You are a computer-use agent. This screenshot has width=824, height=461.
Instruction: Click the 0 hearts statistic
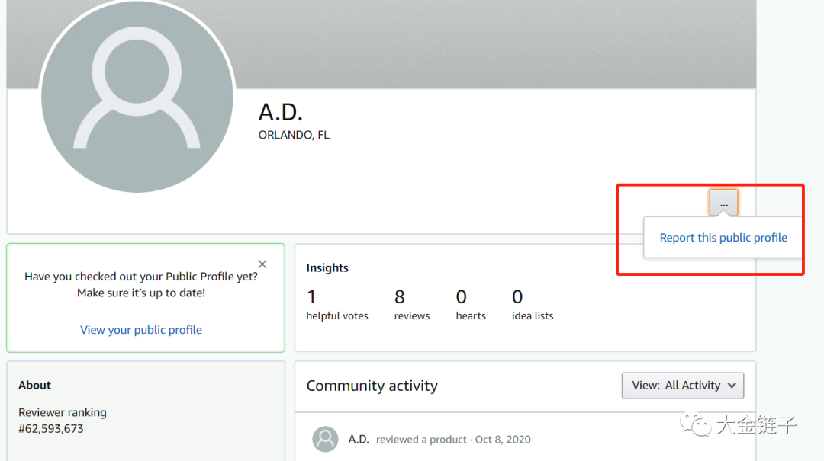471,305
